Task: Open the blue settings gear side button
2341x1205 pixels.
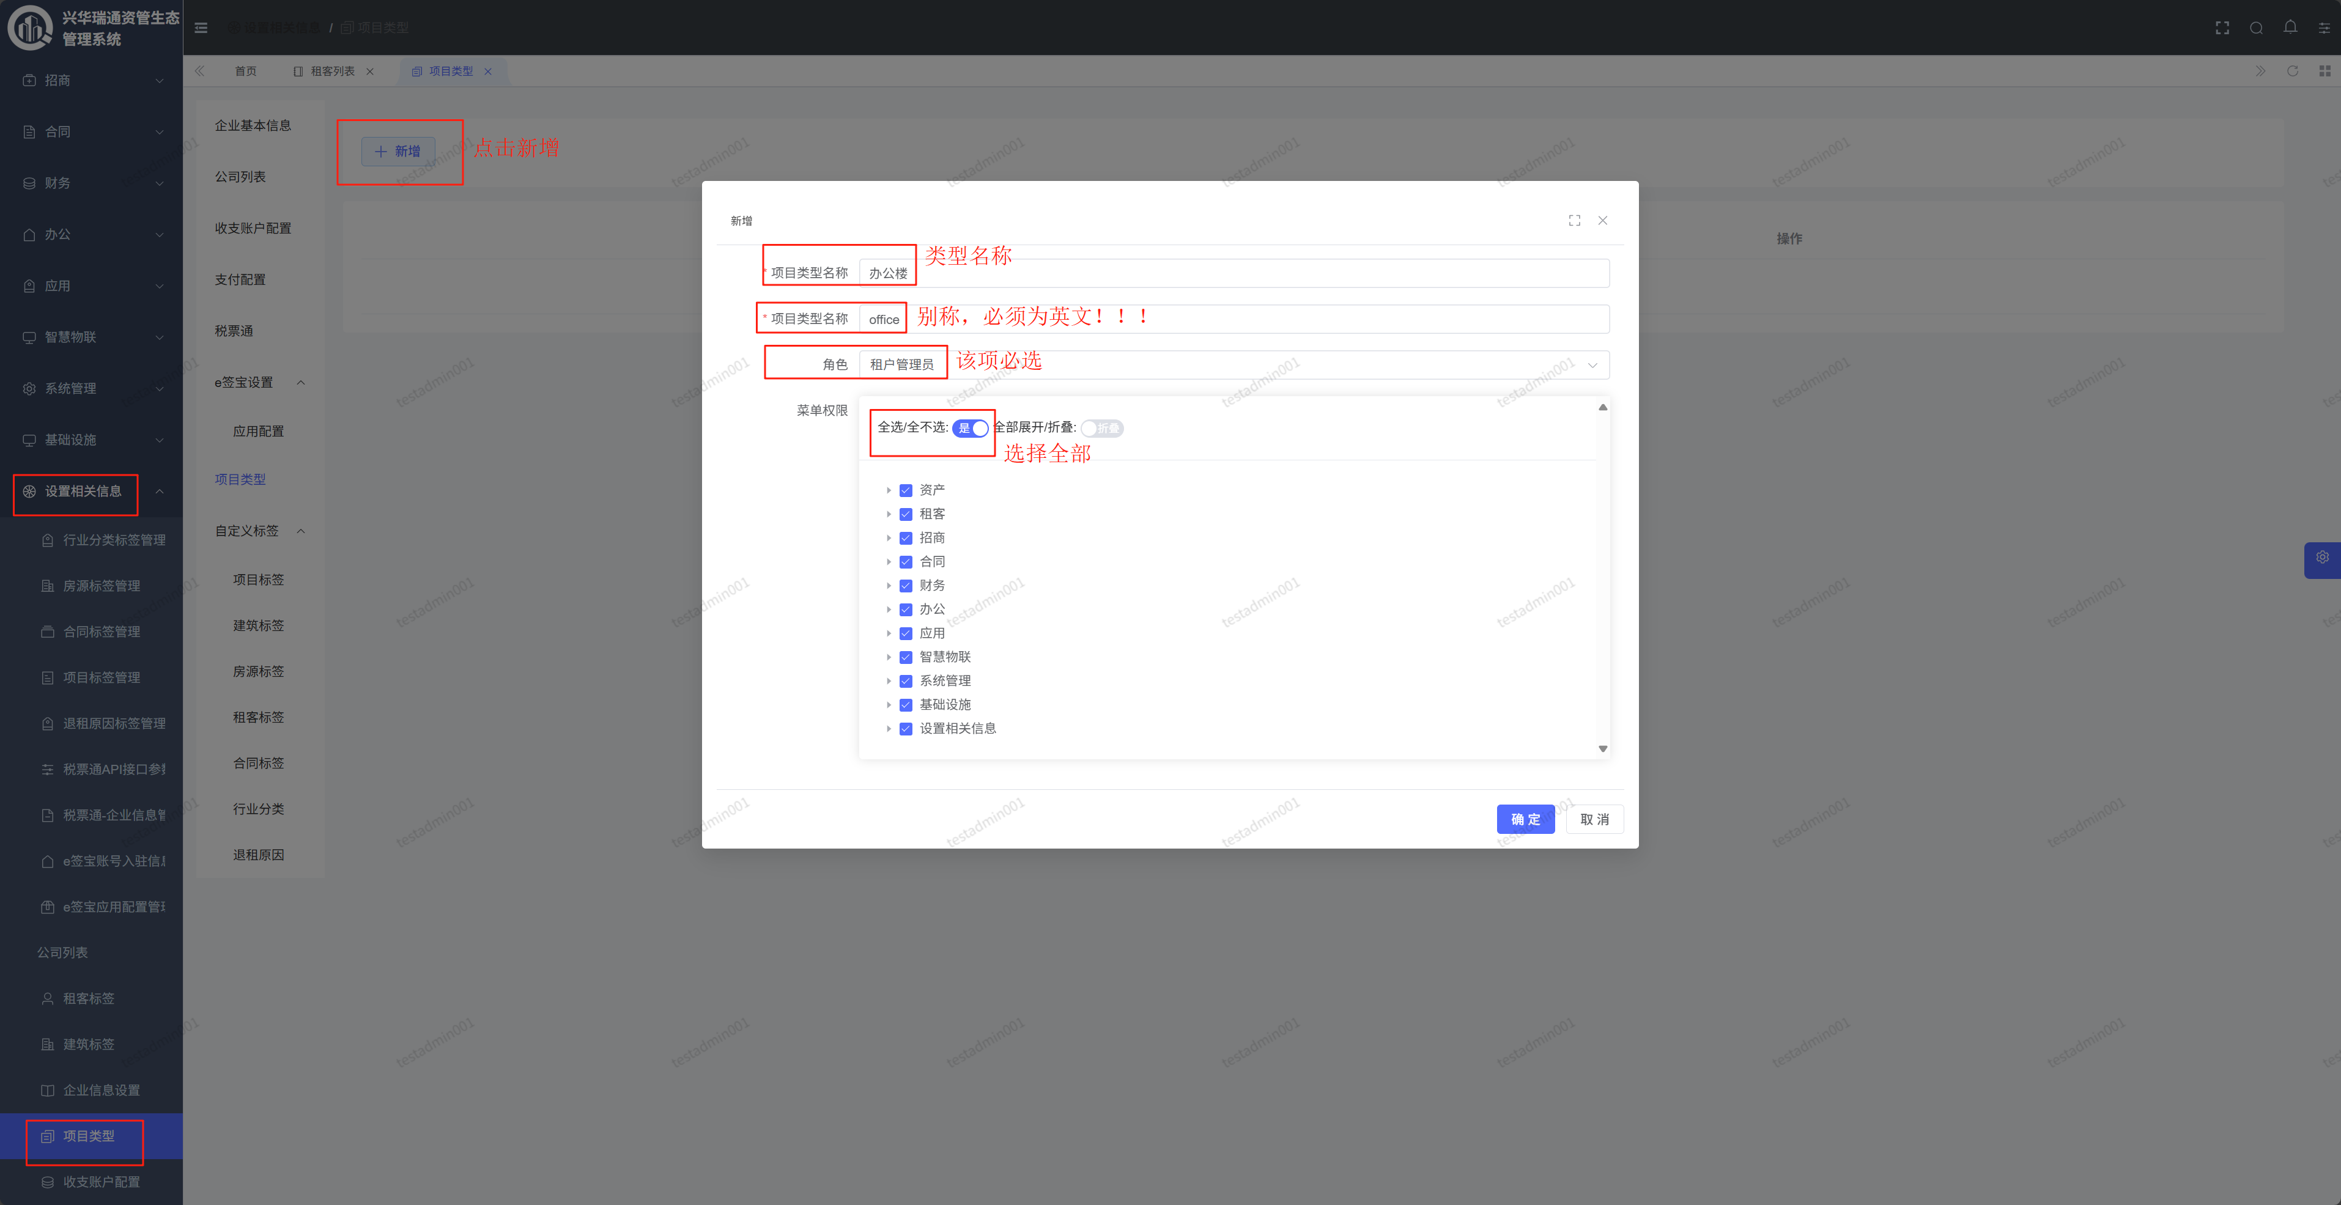Action: click(x=2322, y=558)
